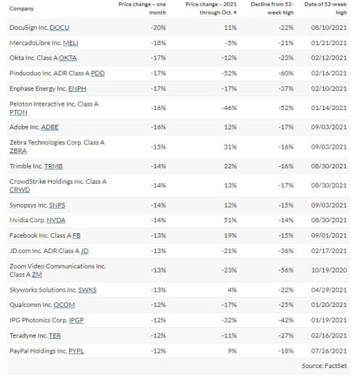Open the JD ticker link

coord(84,251)
